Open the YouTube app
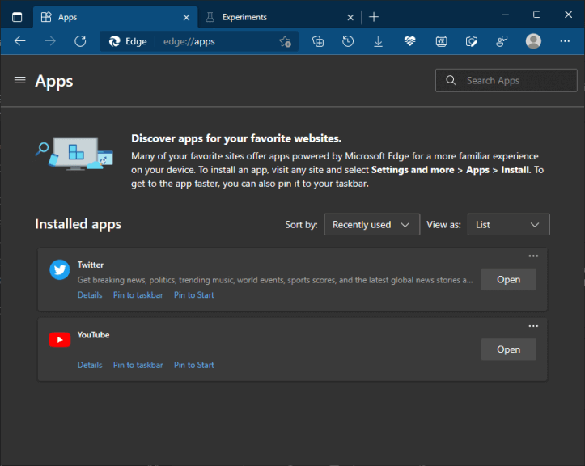 (508, 349)
